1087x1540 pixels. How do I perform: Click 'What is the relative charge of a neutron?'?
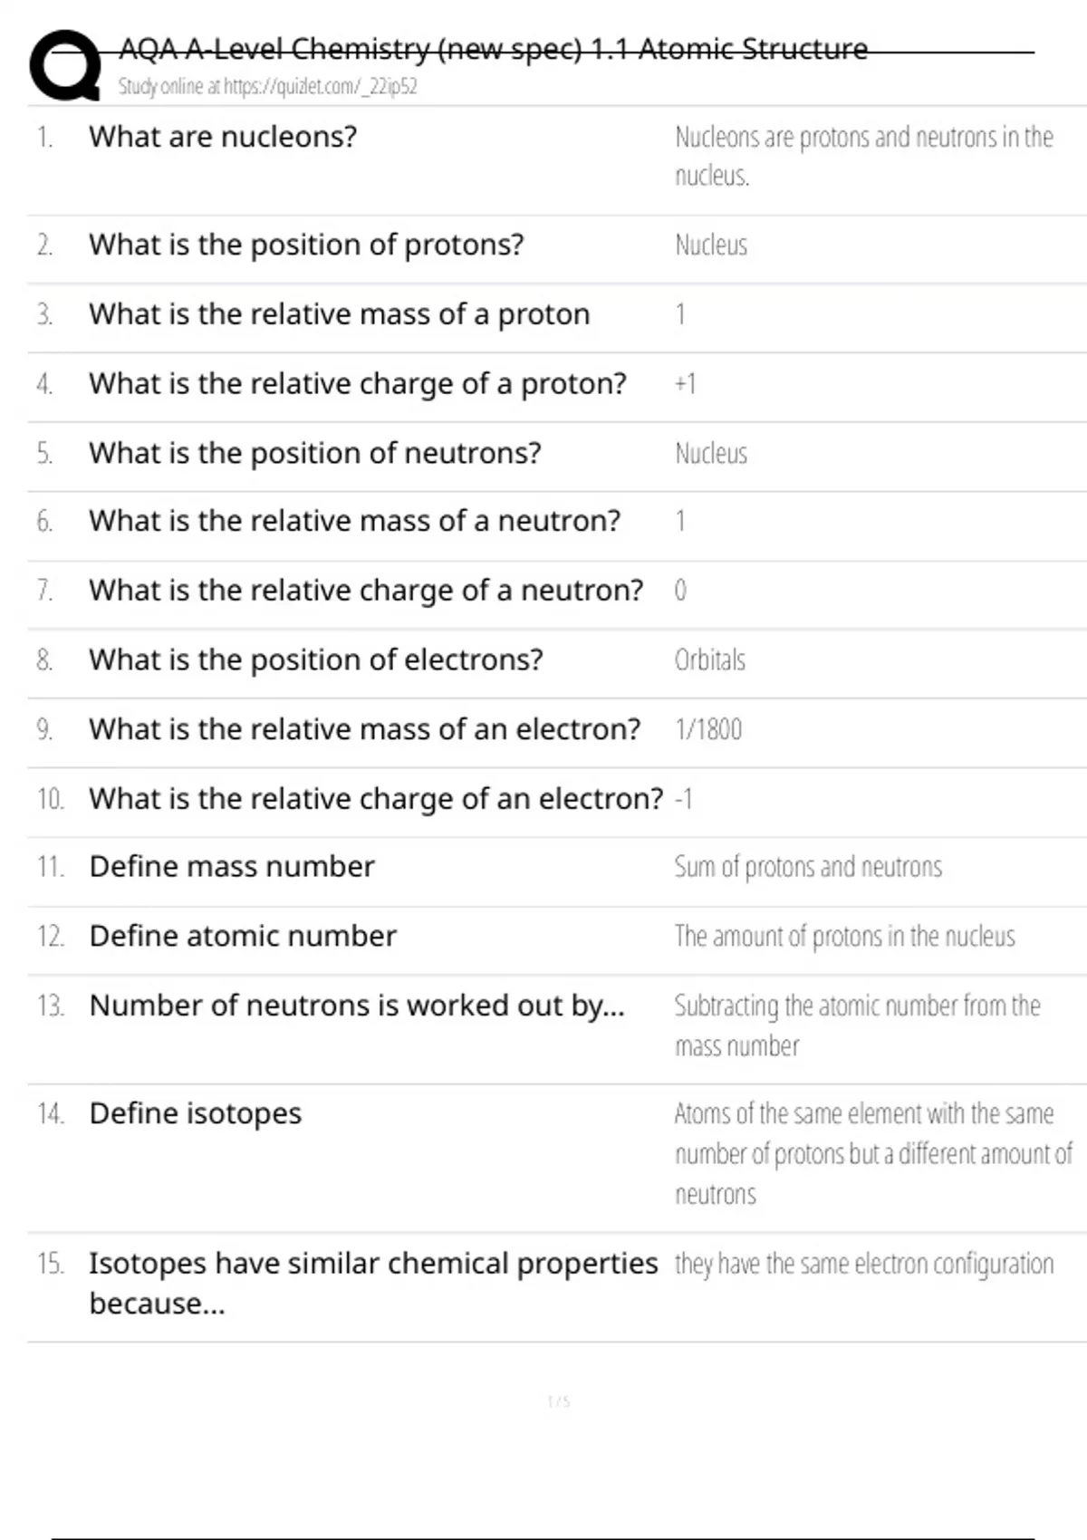click(x=366, y=591)
